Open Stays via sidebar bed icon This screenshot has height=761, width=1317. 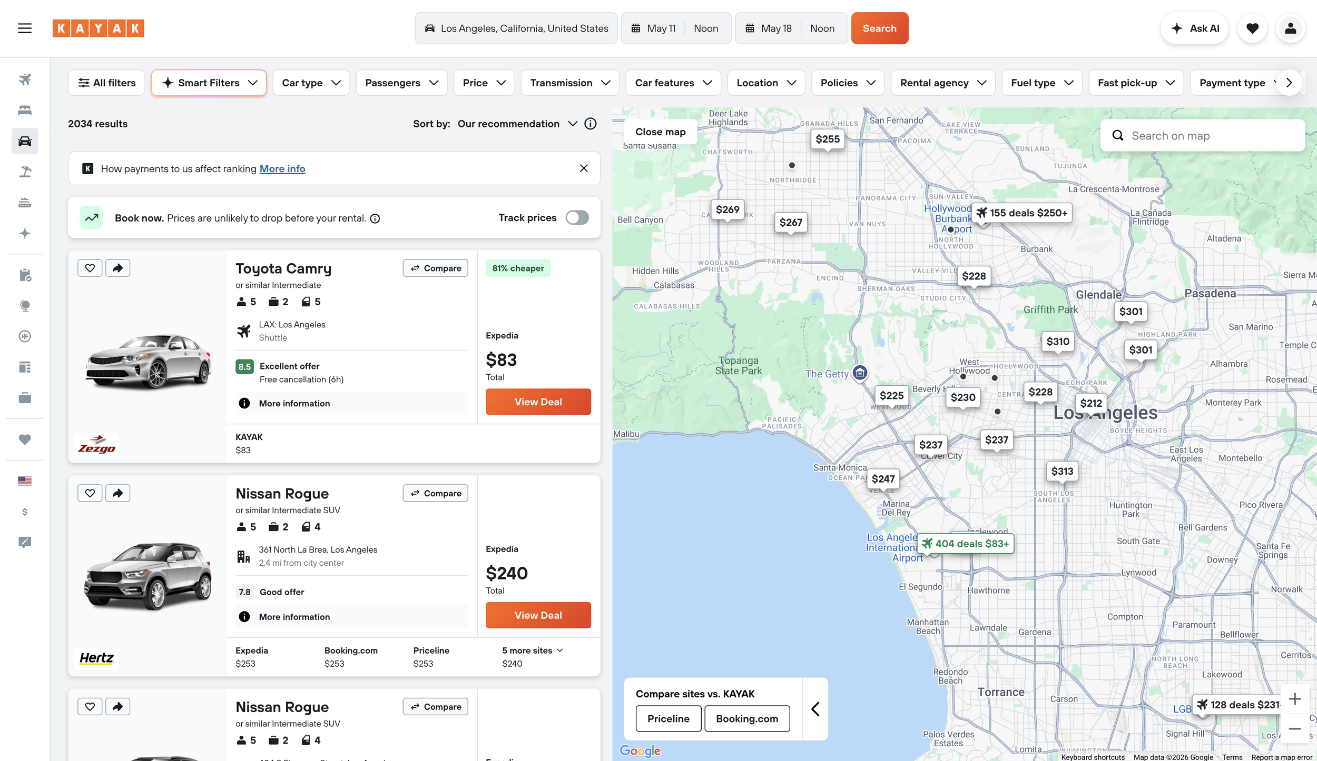[25, 110]
